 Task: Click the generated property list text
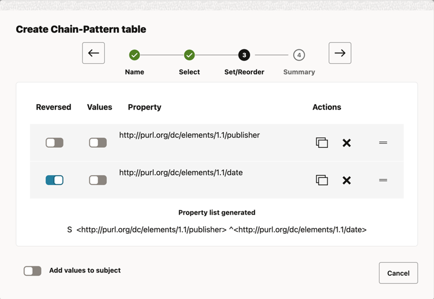tap(217, 230)
